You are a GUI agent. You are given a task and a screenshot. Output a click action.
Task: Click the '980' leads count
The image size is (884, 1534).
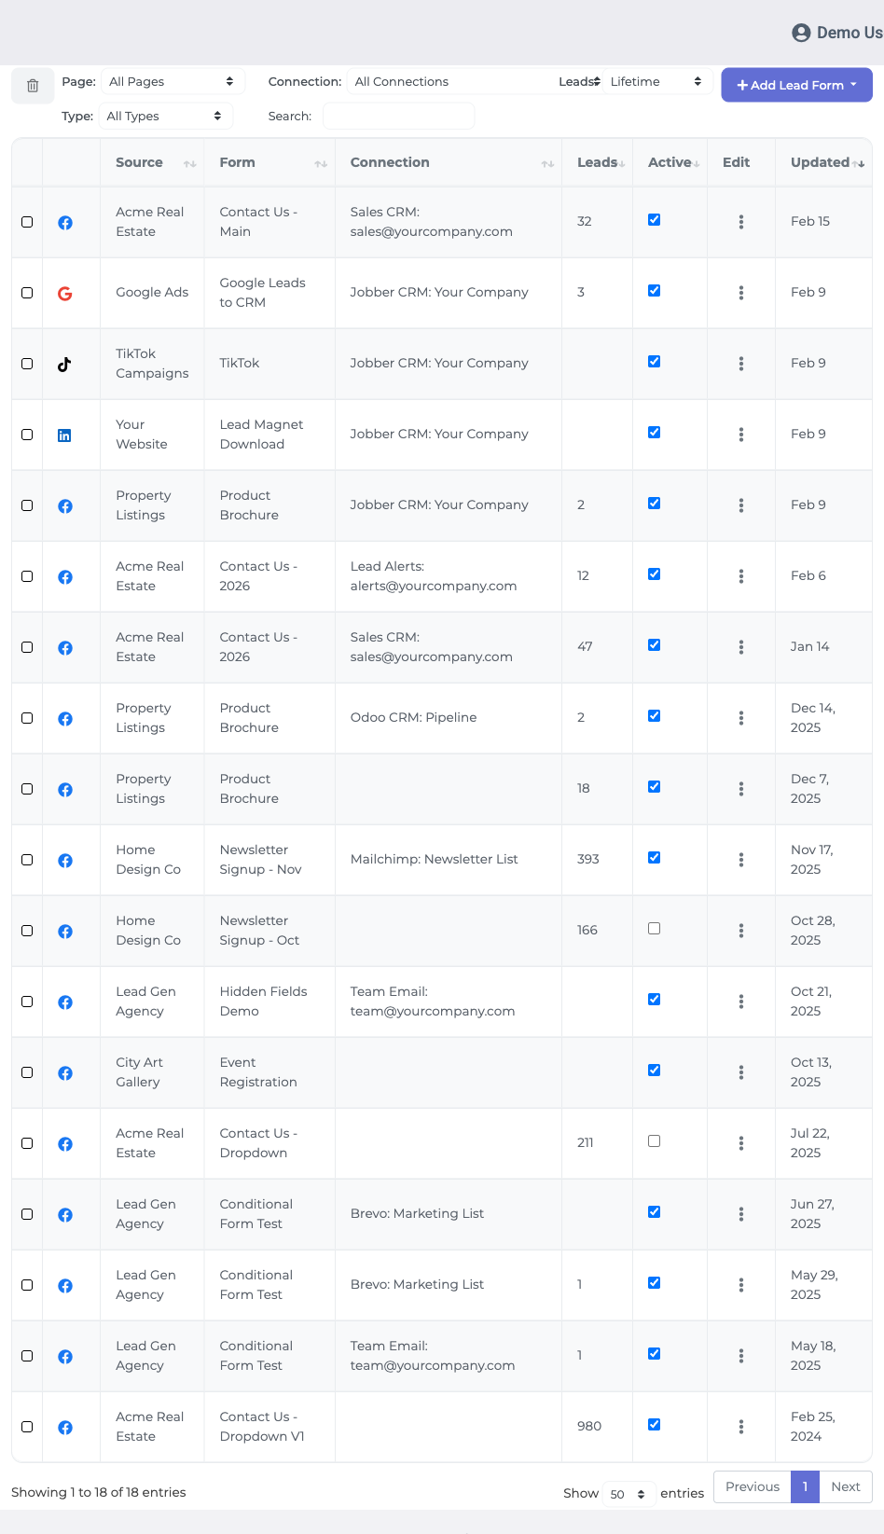tap(589, 1426)
